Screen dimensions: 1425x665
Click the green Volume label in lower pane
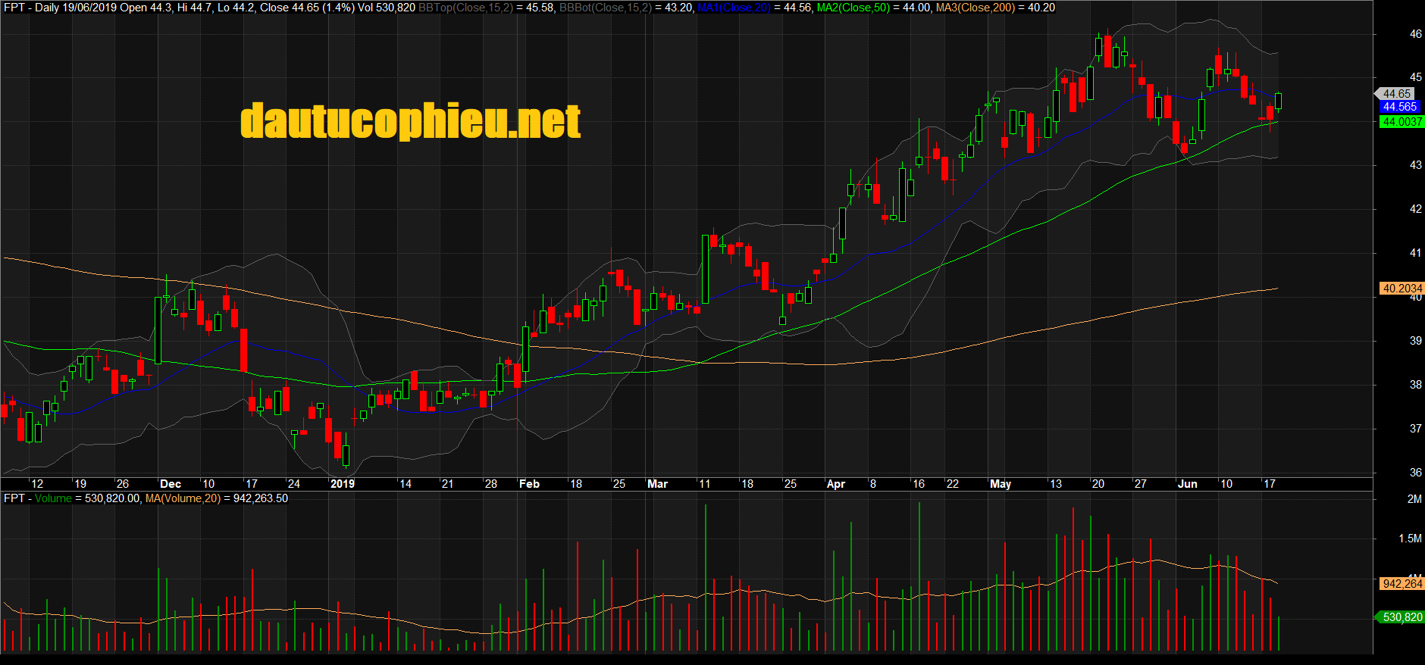(x=53, y=498)
